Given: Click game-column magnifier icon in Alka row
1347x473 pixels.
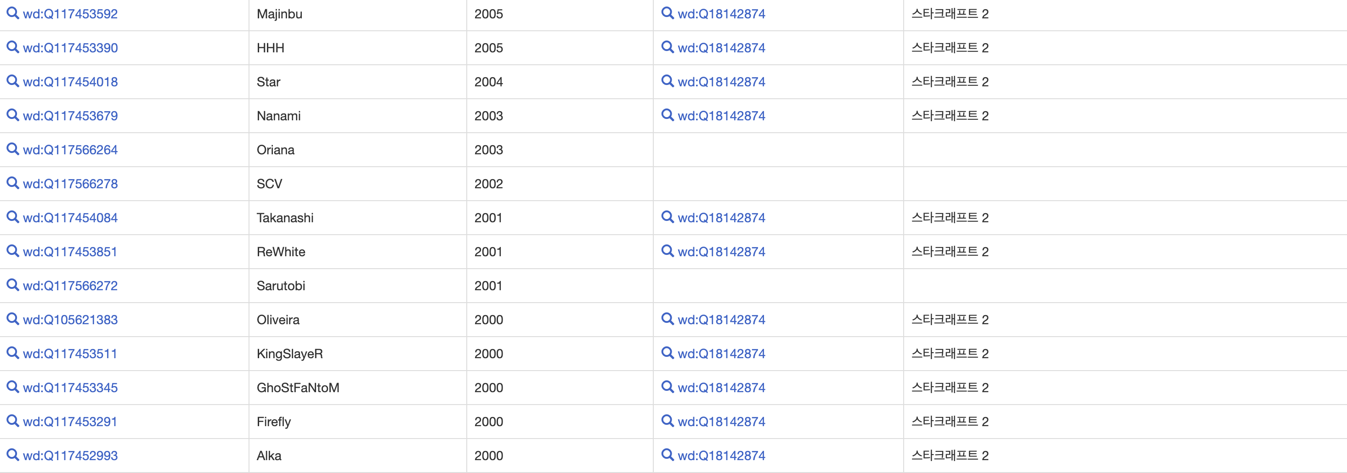Looking at the screenshot, I should (667, 455).
